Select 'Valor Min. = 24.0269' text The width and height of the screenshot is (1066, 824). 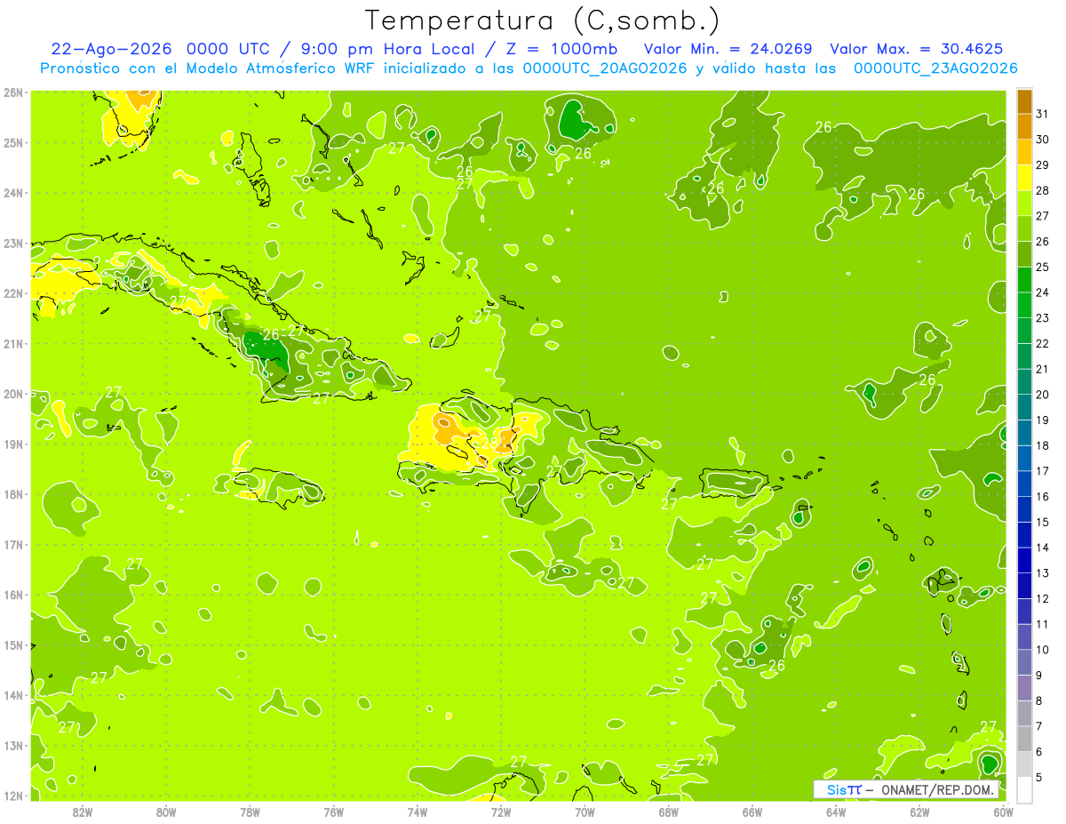click(728, 49)
